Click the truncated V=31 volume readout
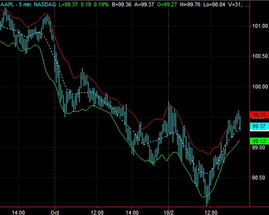Image resolution: width=269 pixels, height=215 pixels. [236, 4]
